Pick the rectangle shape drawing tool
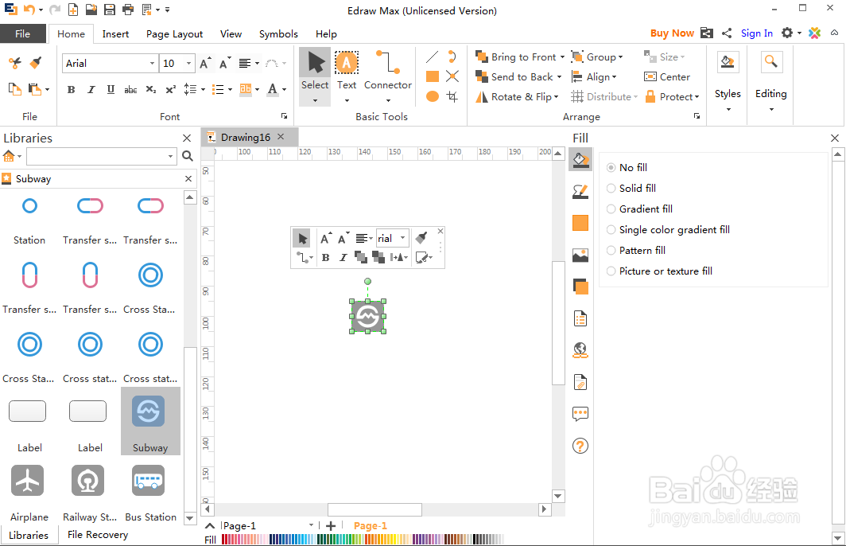This screenshot has height=546, width=846. [433, 76]
